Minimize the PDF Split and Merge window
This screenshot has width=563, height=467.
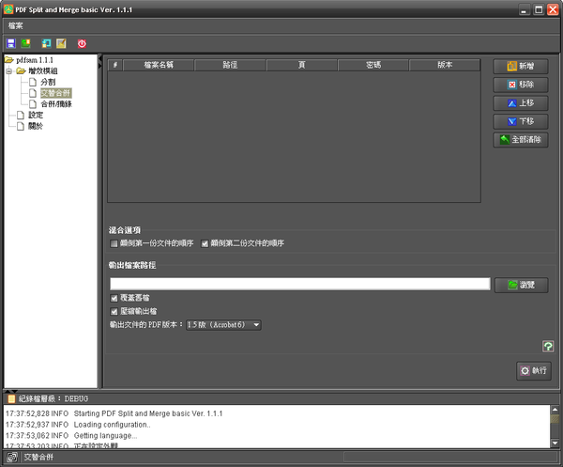(x=525, y=9)
